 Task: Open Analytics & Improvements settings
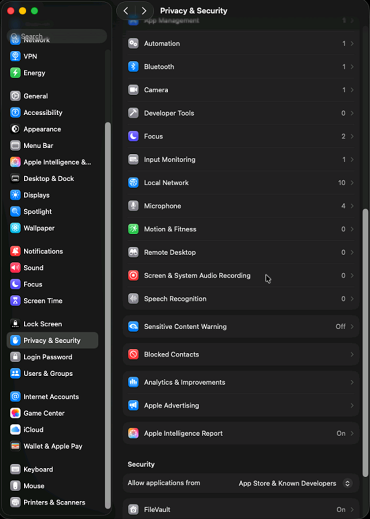tap(184, 382)
